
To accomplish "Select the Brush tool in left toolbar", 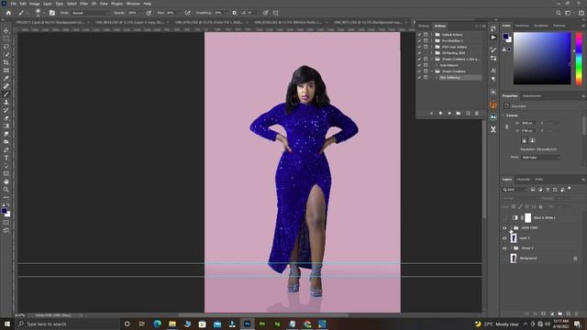I will [x=6, y=94].
